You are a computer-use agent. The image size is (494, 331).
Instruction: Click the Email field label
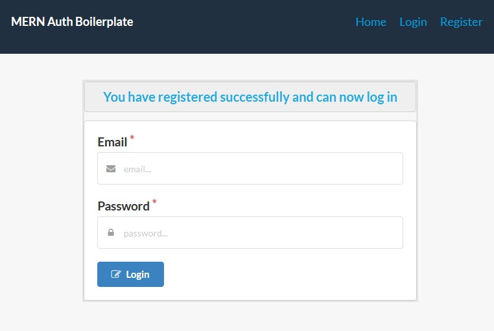coord(112,142)
